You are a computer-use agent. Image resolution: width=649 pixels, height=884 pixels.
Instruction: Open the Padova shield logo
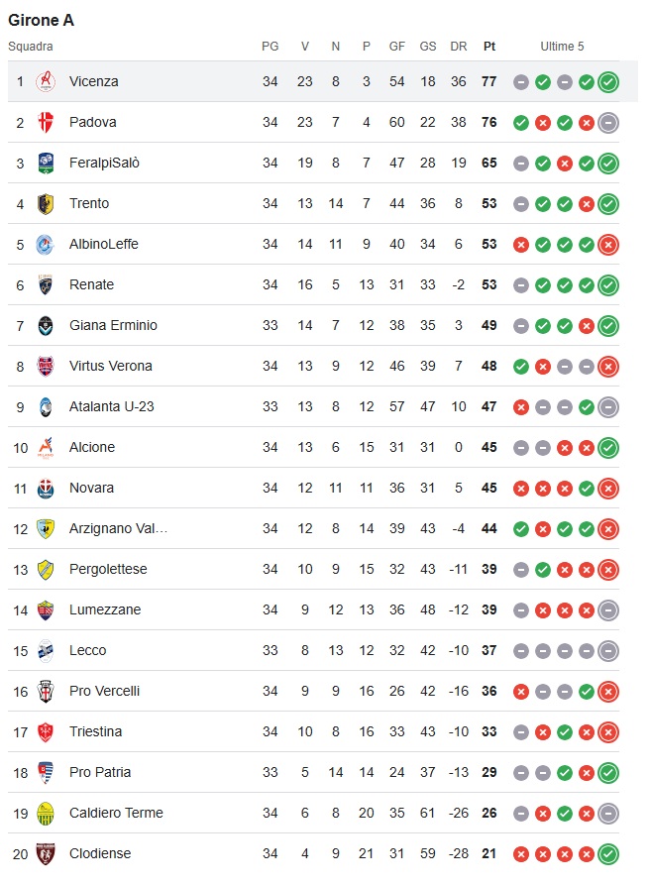tap(46, 122)
